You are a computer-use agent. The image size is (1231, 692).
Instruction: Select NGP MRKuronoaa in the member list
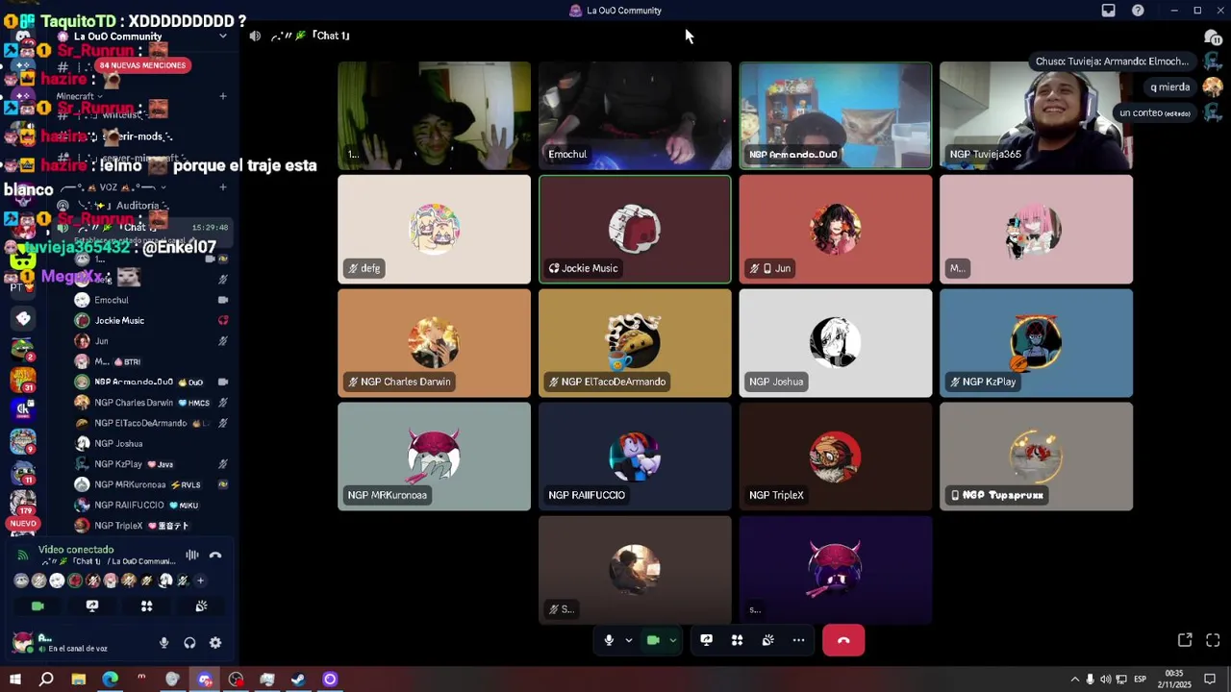(151, 484)
